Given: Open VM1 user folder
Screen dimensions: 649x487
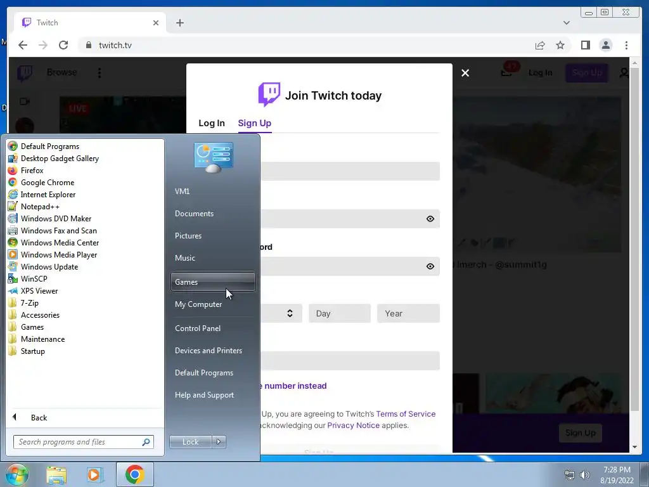Looking at the screenshot, I should [182, 192].
